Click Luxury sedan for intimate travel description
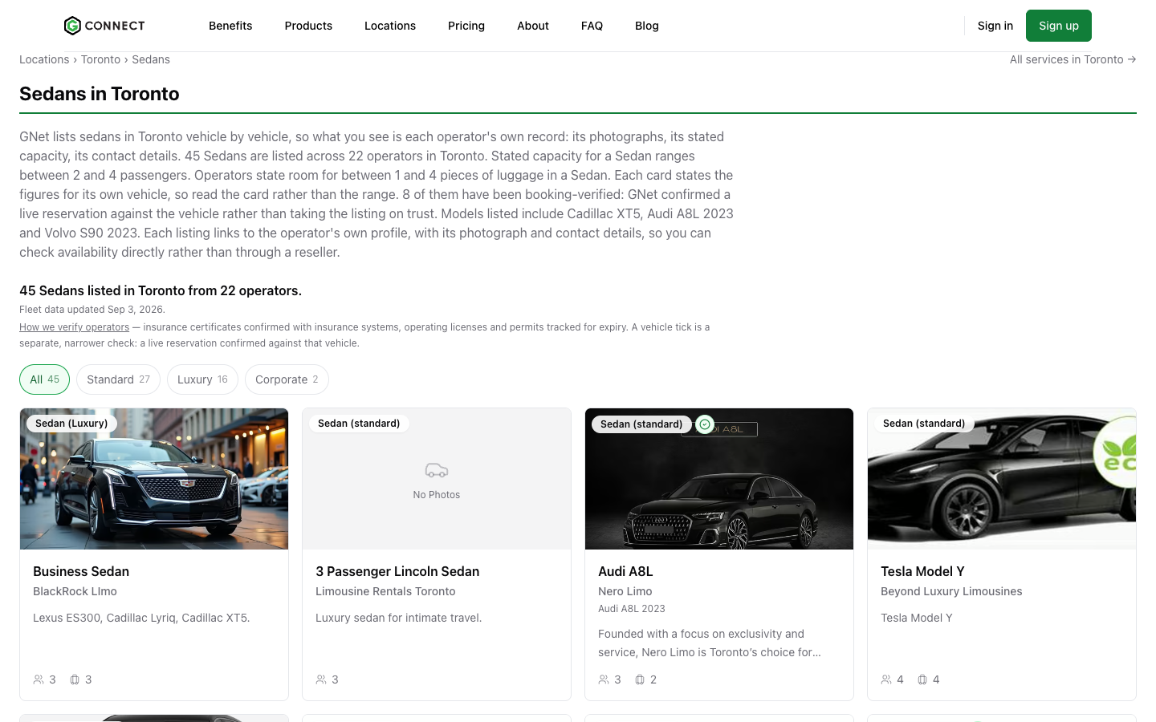Screen dimensions: 1156x722 (398, 618)
